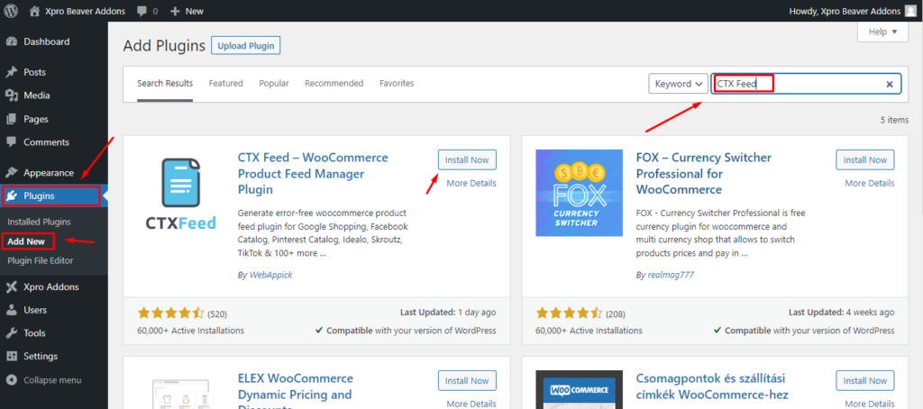Image resolution: width=923 pixels, height=409 pixels.
Task: Switch to the Favorites tab
Action: click(397, 84)
